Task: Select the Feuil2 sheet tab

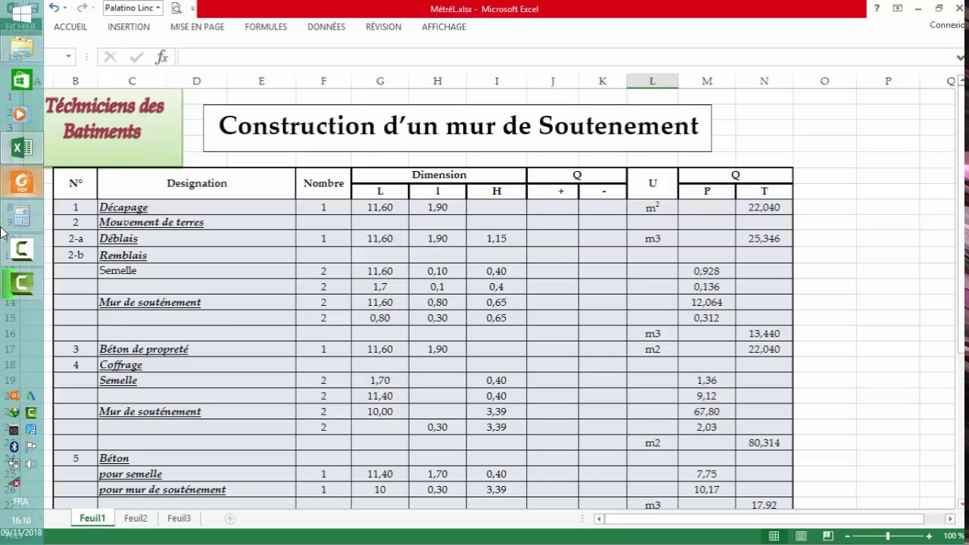Action: [136, 519]
